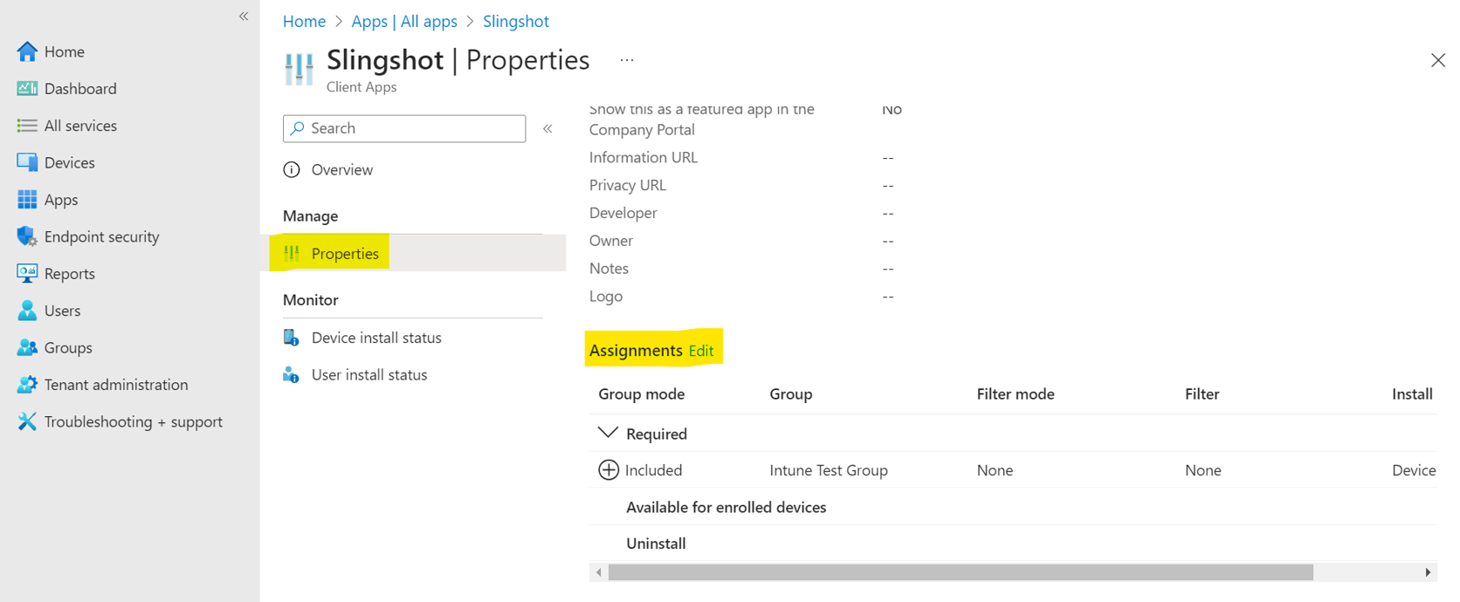The image size is (1460, 602).
Task: Click the Filter mode column header
Action: 1016,394
